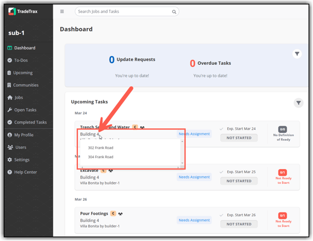Open Dashboard in the sidebar
The height and width of the screenshot is (241, 313).
29,48
